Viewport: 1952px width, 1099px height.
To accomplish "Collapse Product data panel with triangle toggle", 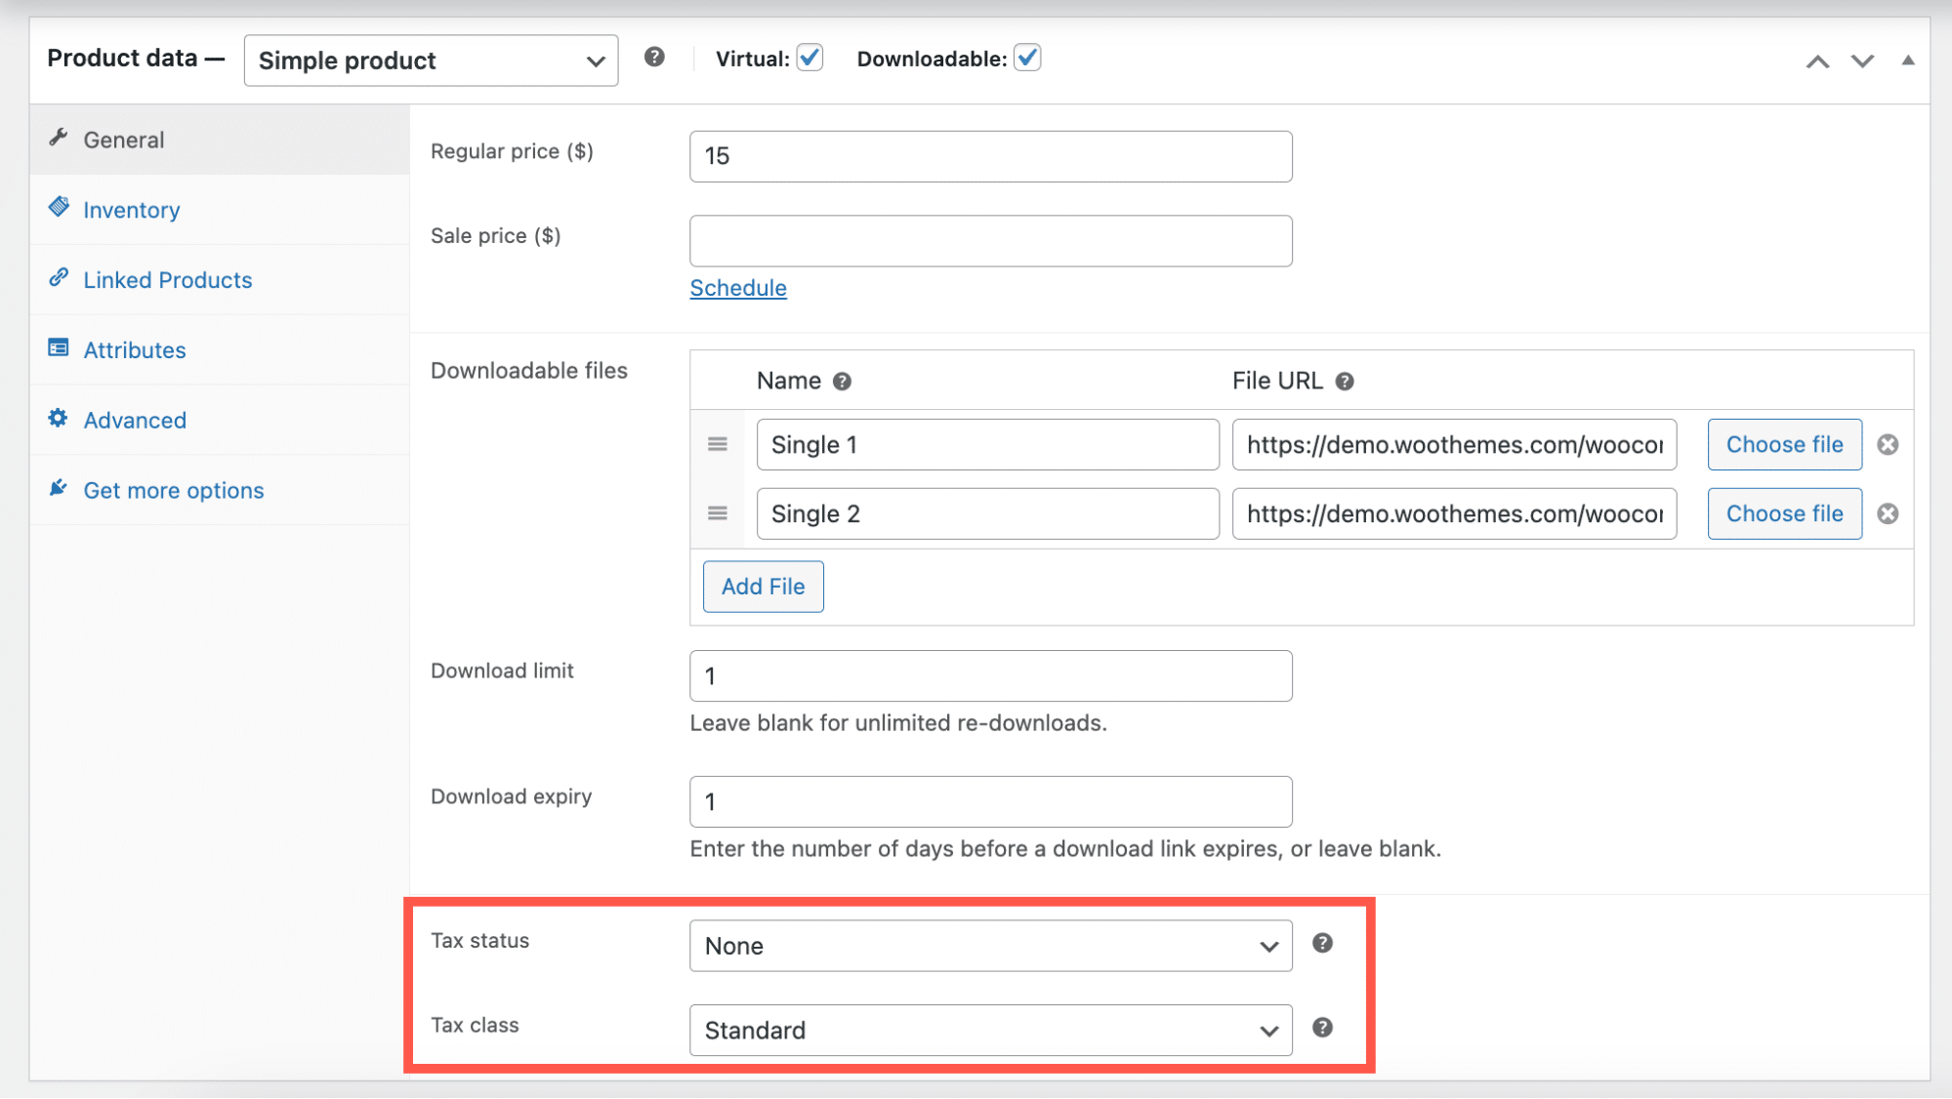I will [1907, 61].
